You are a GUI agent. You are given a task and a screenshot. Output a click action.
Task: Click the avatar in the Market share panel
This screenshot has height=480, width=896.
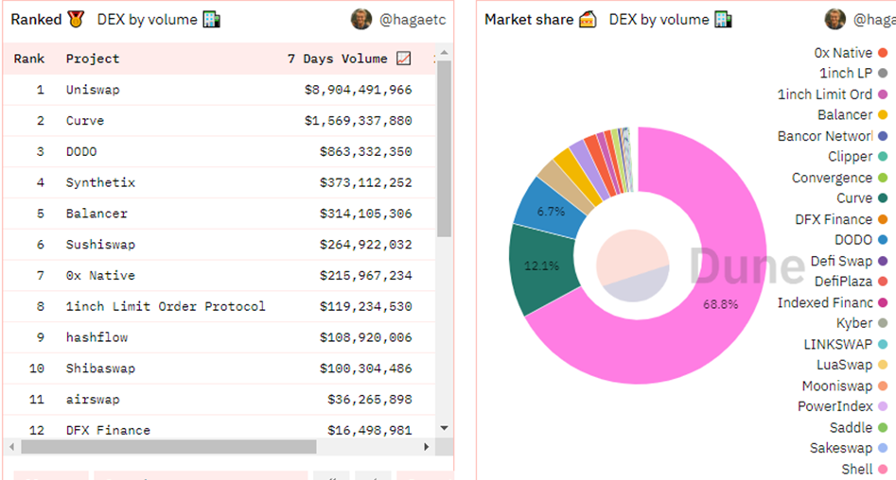pyautogui.click(x=835, y=20)
